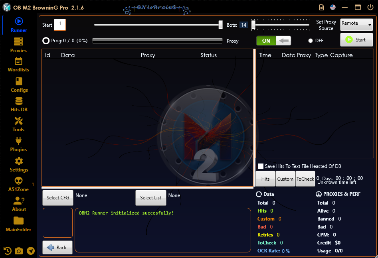The height and width of the screenshot is (258, 378).
Task: Open the Hits DB section
Action: 19,104
